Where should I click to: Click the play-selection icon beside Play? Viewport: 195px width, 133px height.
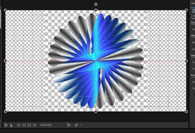11,125
